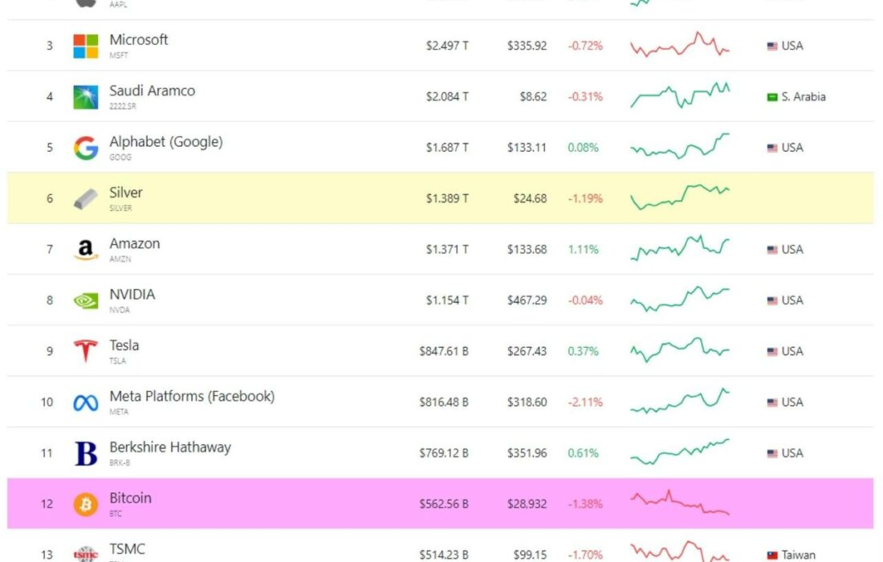Click the Berkshire Hathaway B logo
This screenshot has width=883, height=562.
tap(86, 454)
